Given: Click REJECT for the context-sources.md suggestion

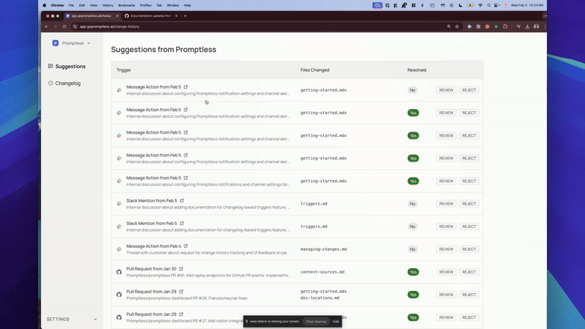Looking at the screenshot, I should click(x=469, y=272).
